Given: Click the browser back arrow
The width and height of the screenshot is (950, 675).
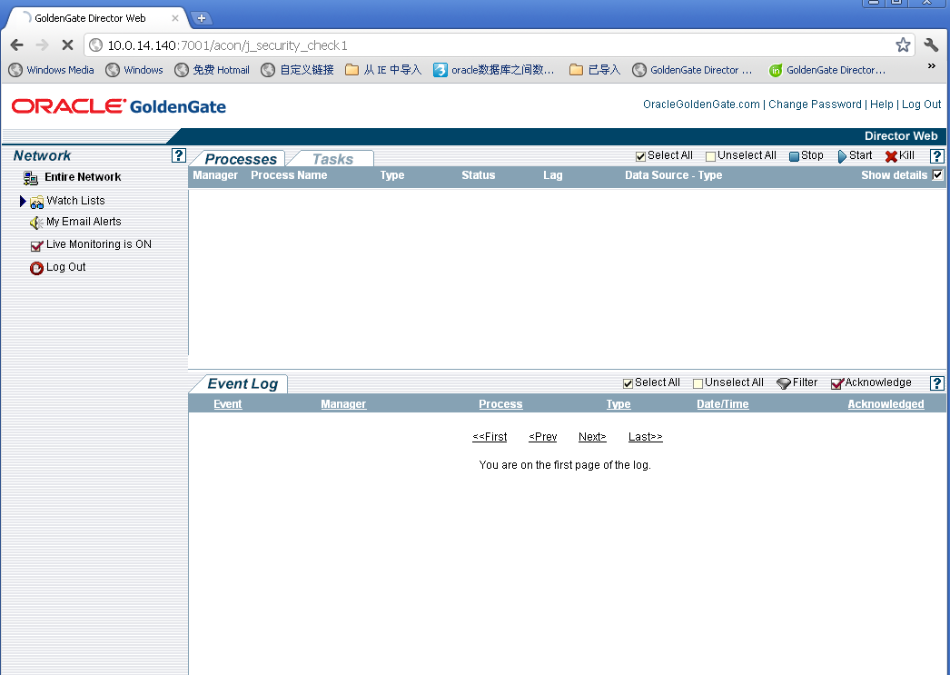Looking at the screenshot, I should pos(17,45).
